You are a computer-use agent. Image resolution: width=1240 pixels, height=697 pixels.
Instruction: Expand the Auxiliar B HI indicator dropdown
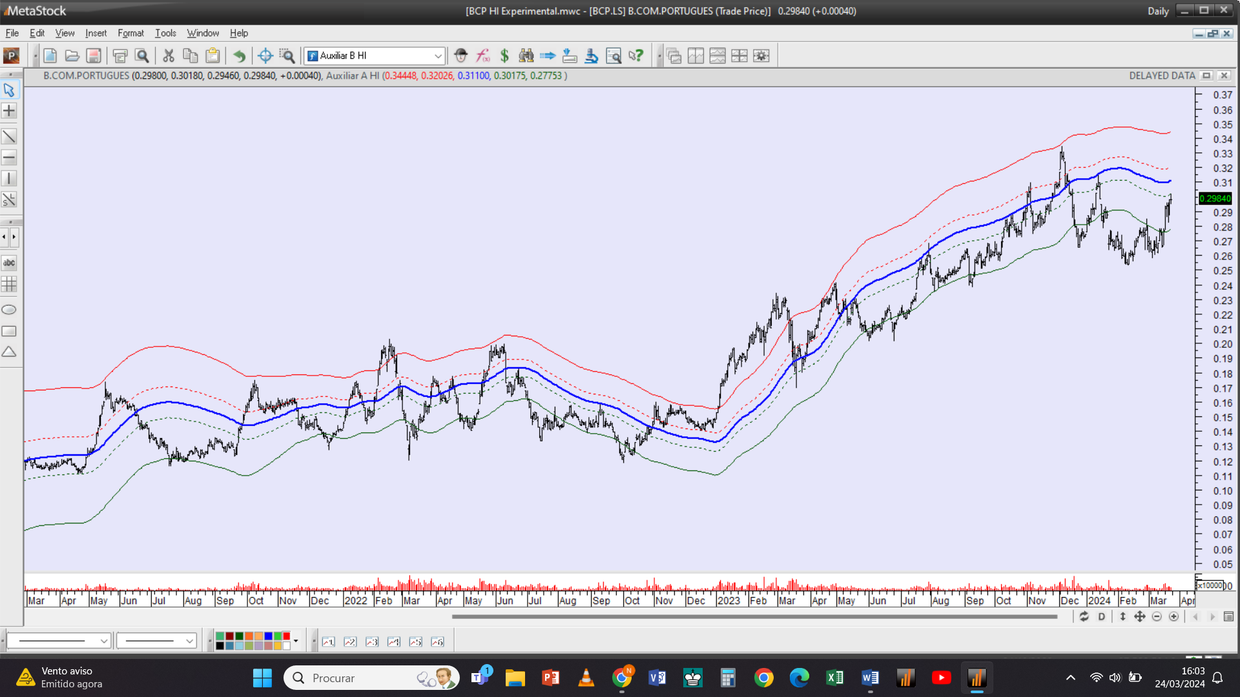[438, 56]
